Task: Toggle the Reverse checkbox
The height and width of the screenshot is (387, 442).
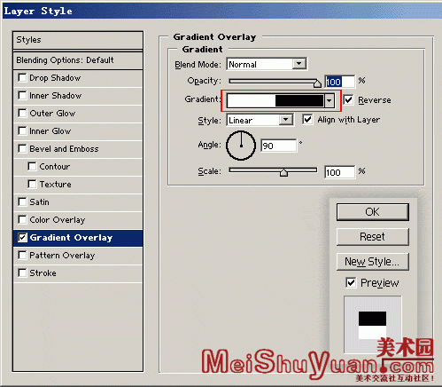Action: (348, 100)
